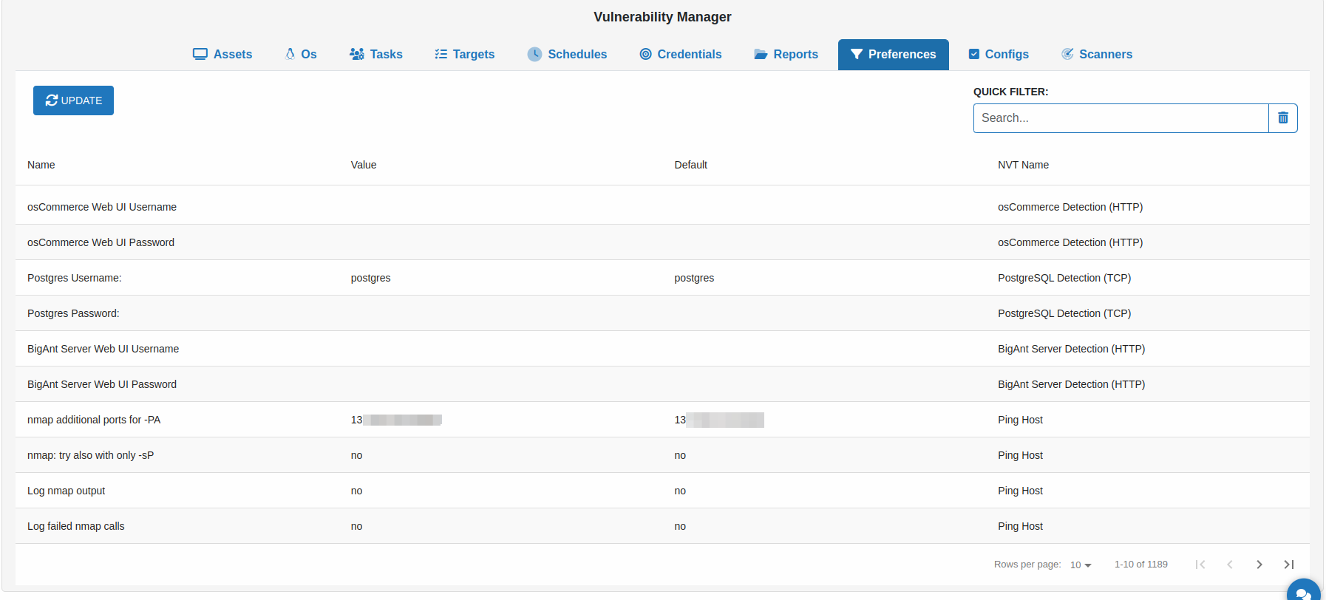Screen dimensions: 1326x600
Task: Click the NVT Name column header
Action: pos(1023,165)
